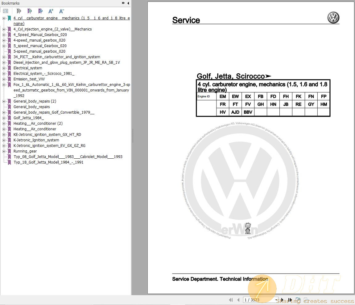Expand the Running_gear bookmark node
The height and width of the screenshot is (305, 355).
pyautogui.click(x=4, y=151)
